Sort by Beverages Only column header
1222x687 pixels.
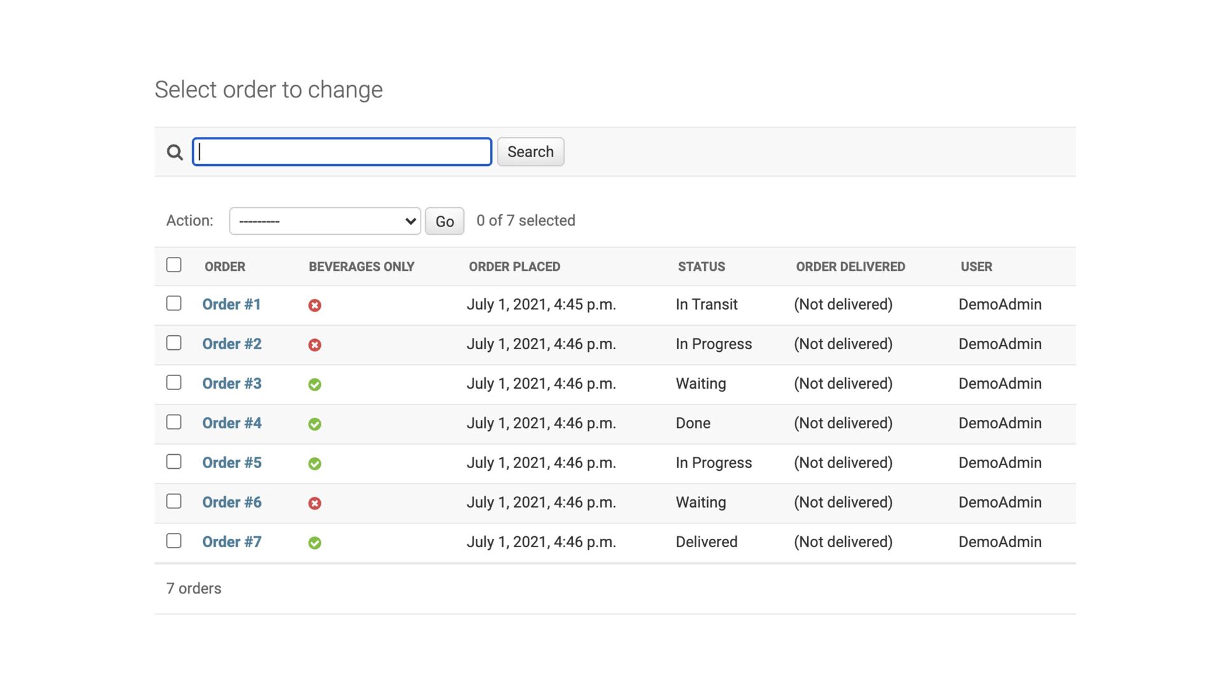pos(361,267)
